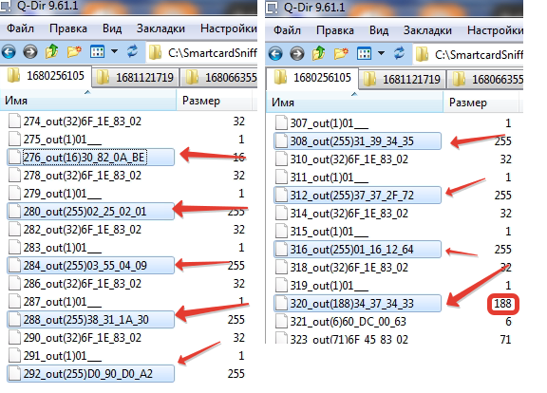Image resolution: width=547 pixels, height=393 pixels.
Task: Open Вид menu in right window
Action: pos(379,30)
